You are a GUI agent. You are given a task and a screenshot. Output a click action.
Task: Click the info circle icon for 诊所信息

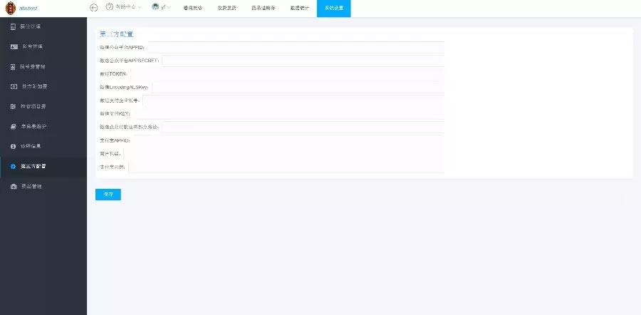click(13, 146)
